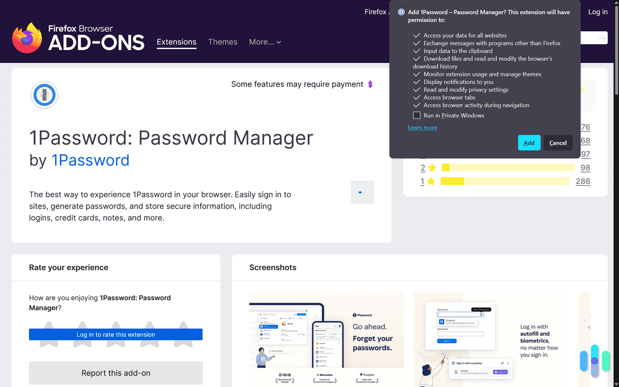Click the 2-star rating bar
This screenshot has width=619, height=387.
coord(508,168)
